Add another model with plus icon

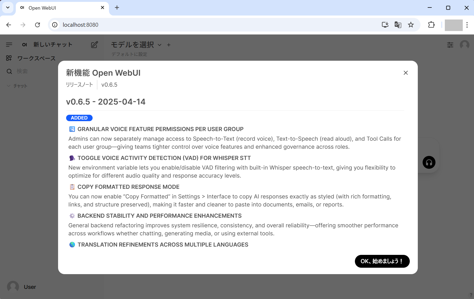click(169, 45)
